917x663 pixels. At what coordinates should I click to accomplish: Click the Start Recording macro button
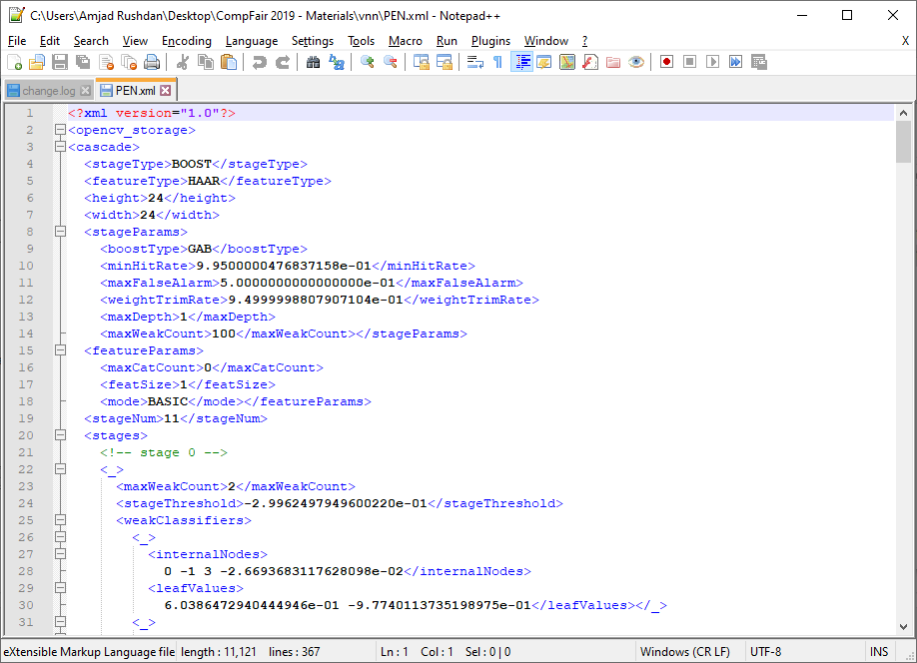click(666, 62)
